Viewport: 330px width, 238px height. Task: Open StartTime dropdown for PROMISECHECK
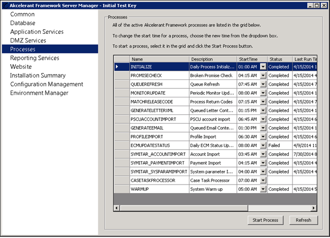(263, 75)
